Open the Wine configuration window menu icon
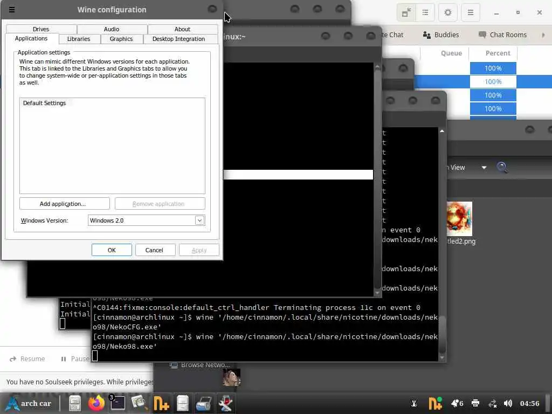This screenshot has width=552, height=414. tap(12, 10)
